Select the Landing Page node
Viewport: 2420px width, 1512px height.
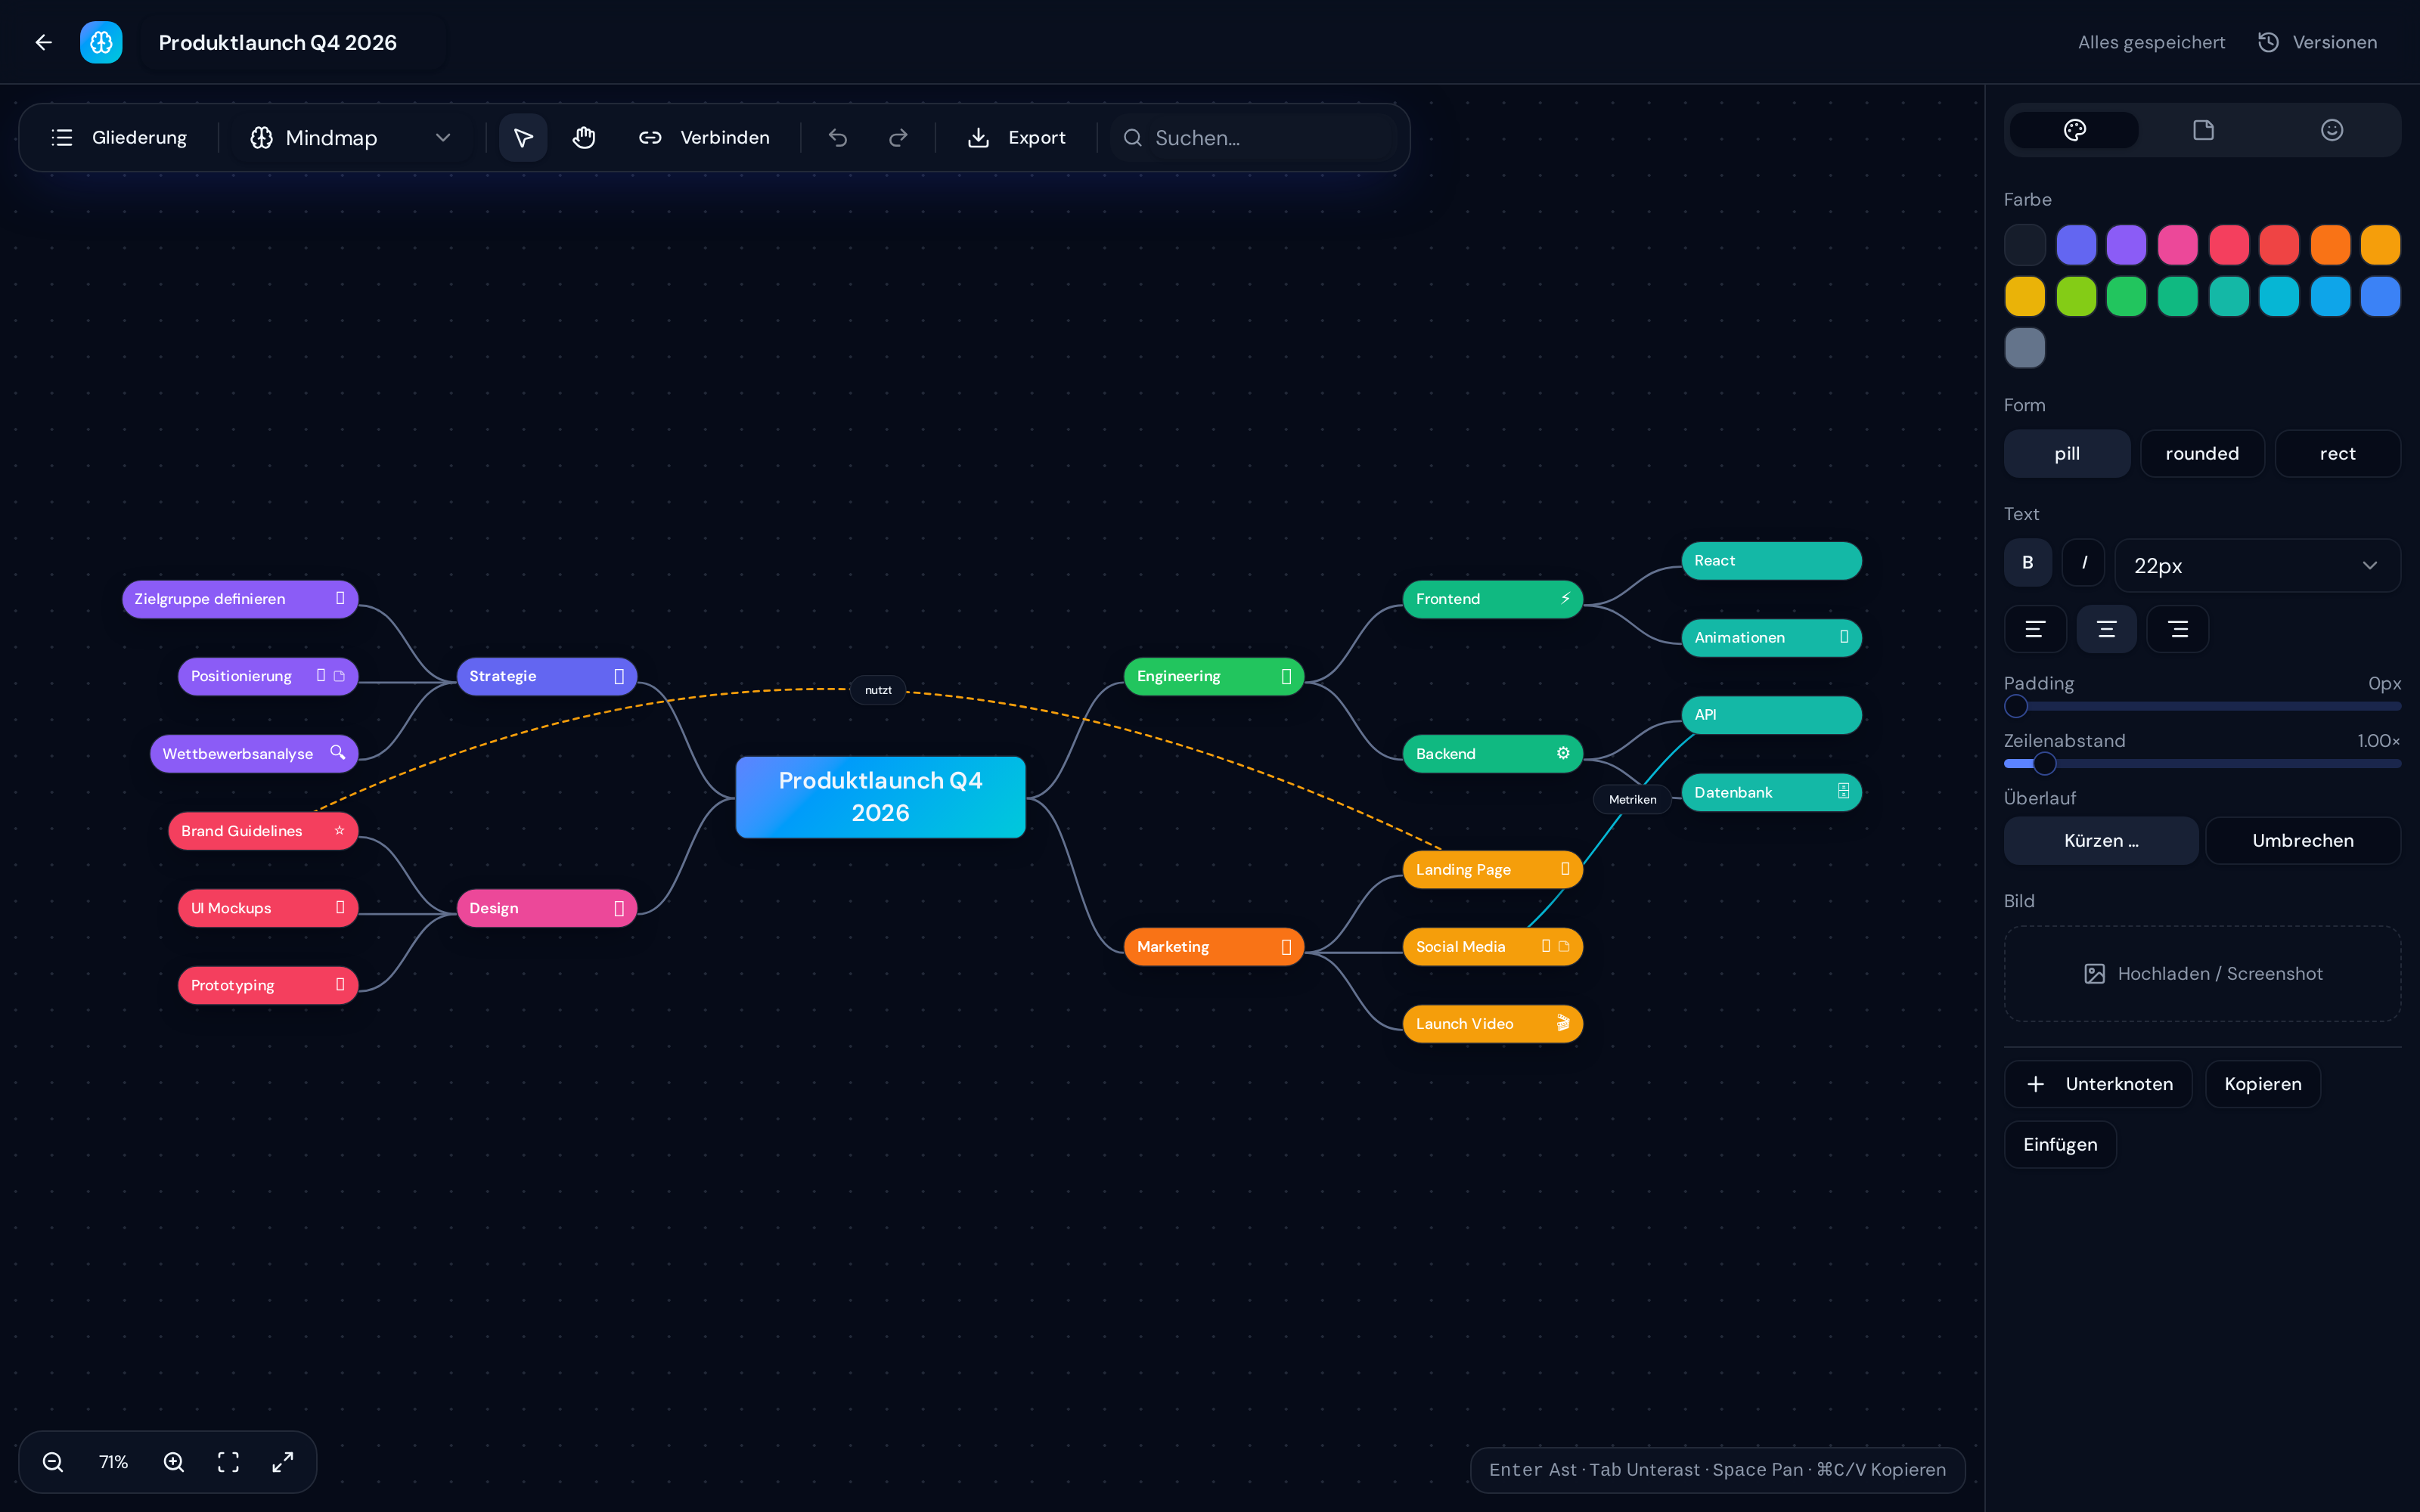1492,869
